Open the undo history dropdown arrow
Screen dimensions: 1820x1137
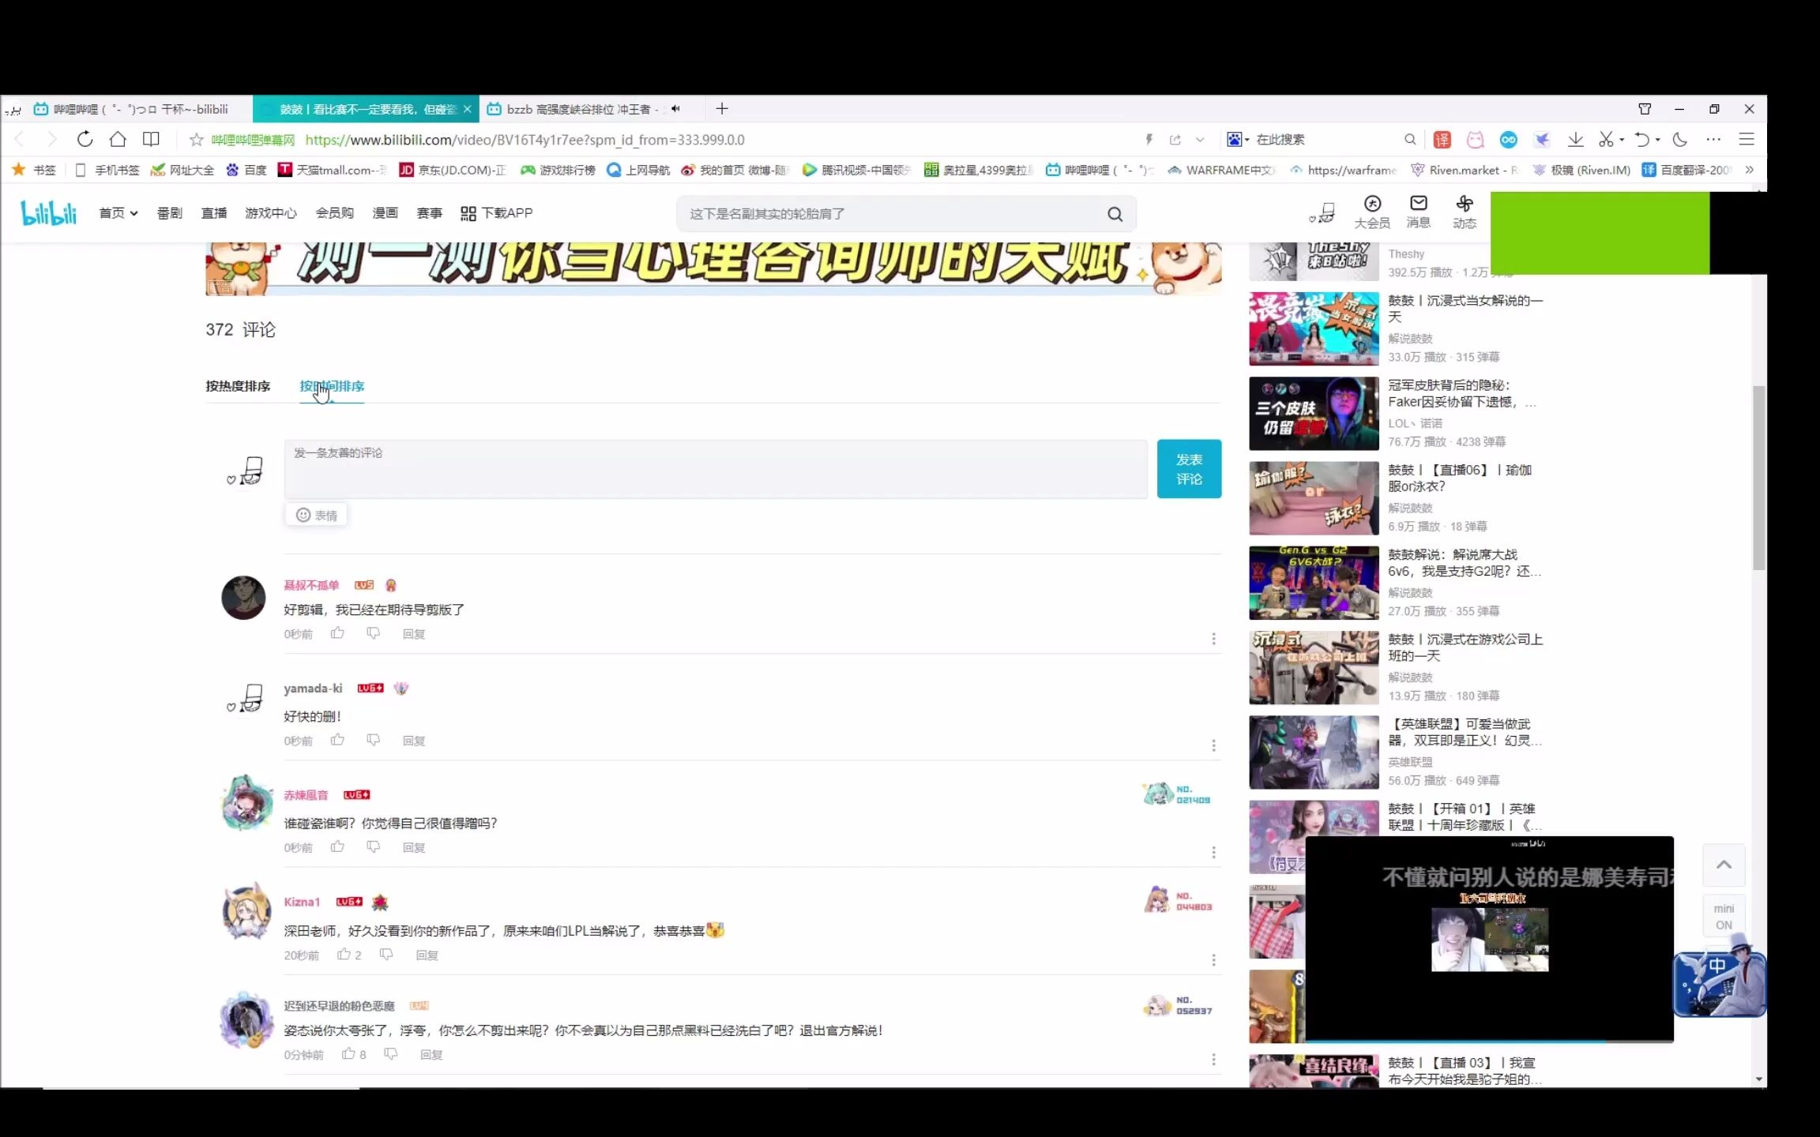pyautogui.click(x=1657, y=140)
